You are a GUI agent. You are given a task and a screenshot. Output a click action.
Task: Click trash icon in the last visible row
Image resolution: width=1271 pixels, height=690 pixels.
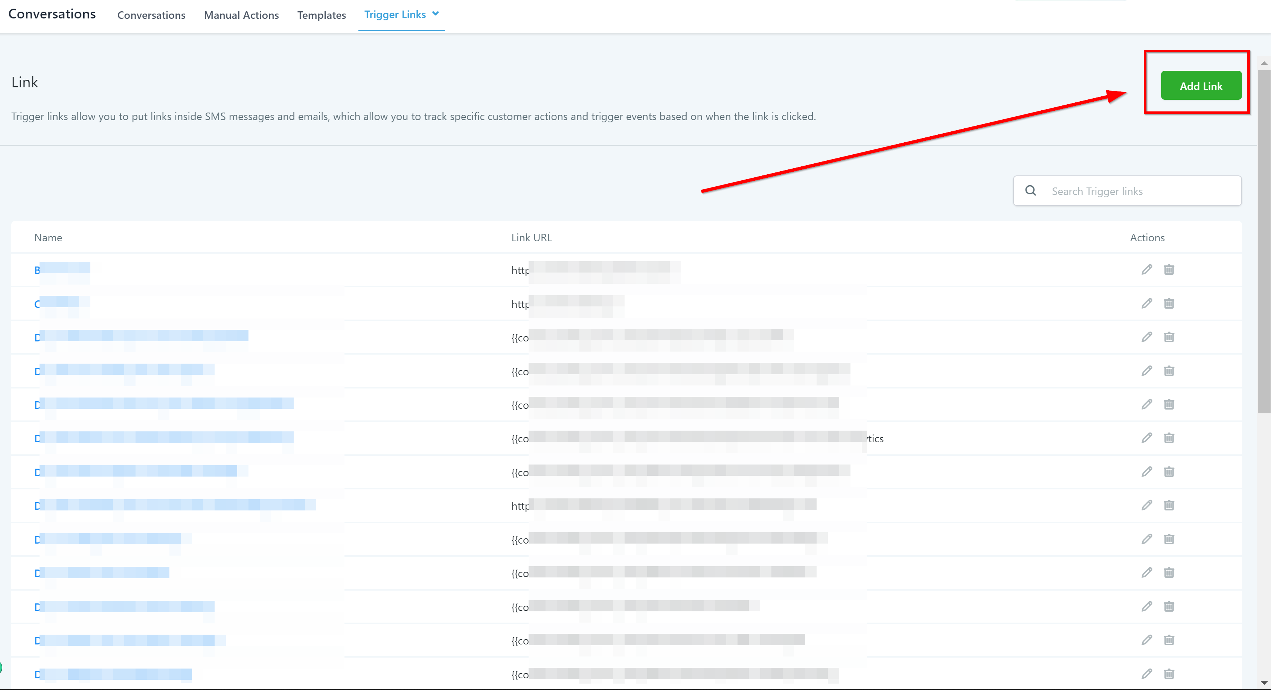coord(1169,674)
